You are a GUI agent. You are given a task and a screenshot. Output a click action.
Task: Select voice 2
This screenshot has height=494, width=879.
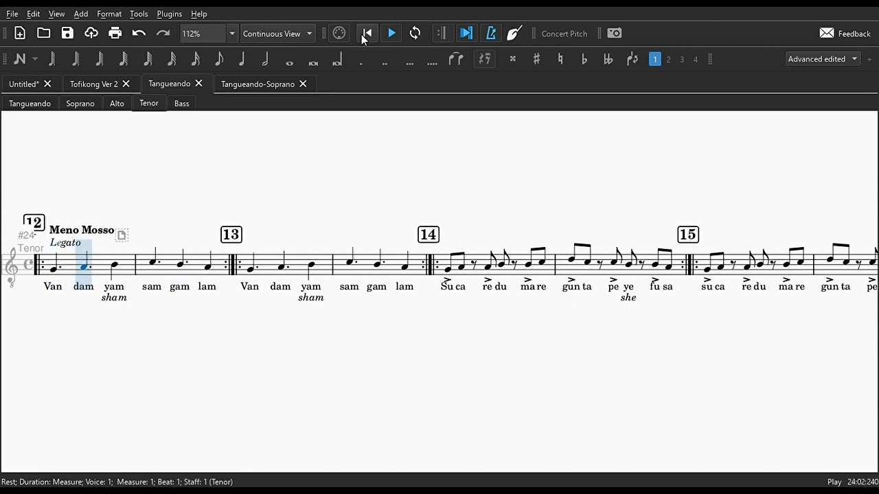pos(668,60)
